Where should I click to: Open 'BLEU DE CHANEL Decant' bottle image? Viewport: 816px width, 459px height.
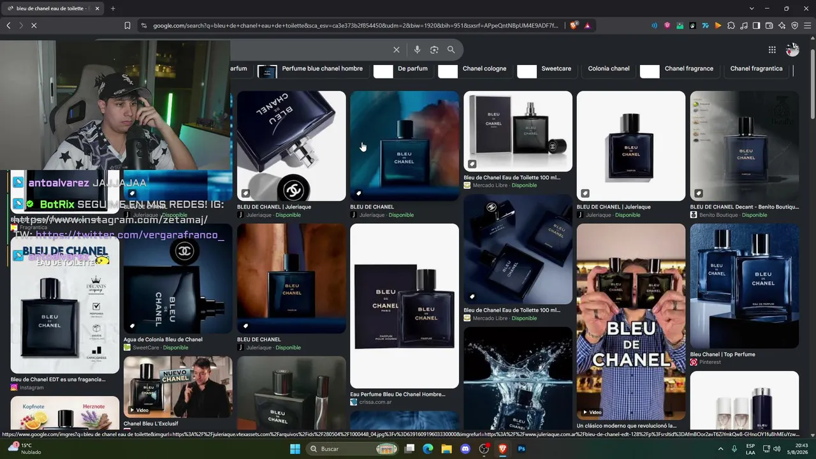click(x=744, y=146)
